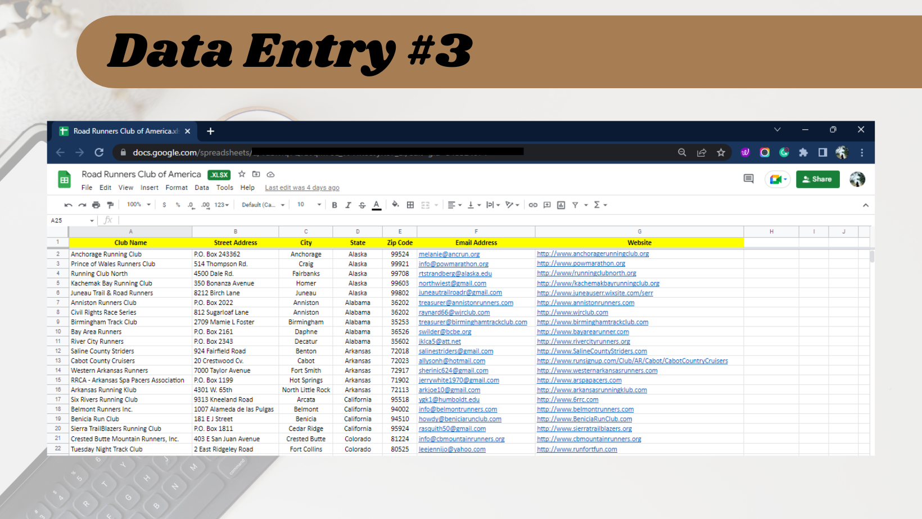This screenshot has width=922, height=519.
Task: Click the Move to folder icon
Action: [x=256, y=174]
